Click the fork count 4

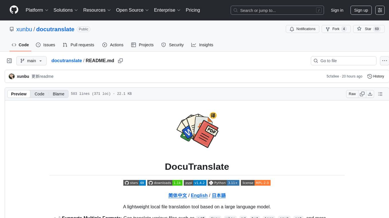pyautogui.click(x=344, y=29)
